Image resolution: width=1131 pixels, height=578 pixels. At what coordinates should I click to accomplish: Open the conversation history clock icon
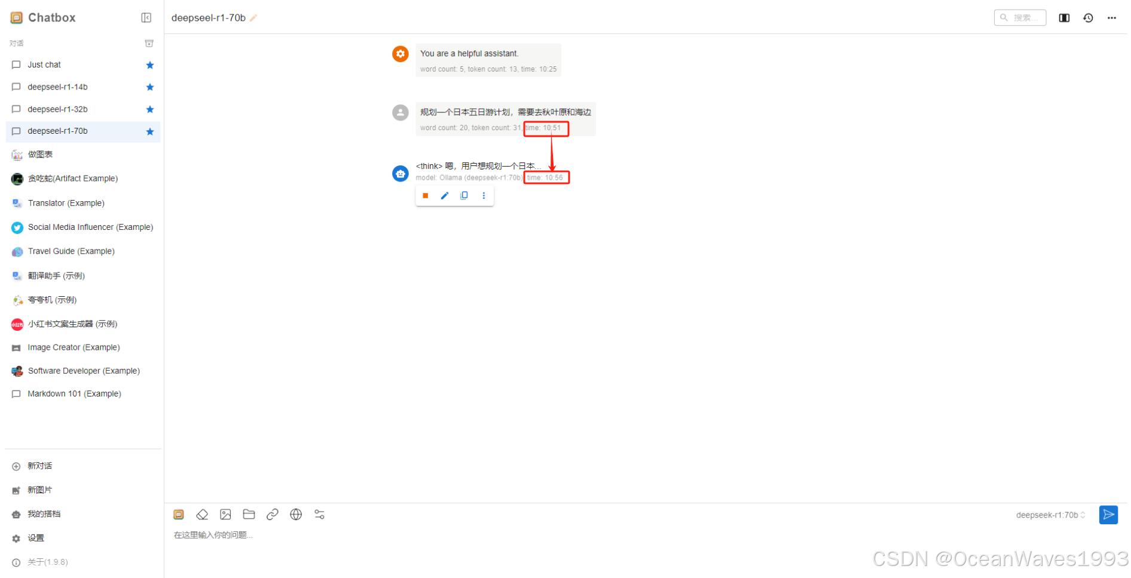pyautogui.click(x=1088, y=18)
